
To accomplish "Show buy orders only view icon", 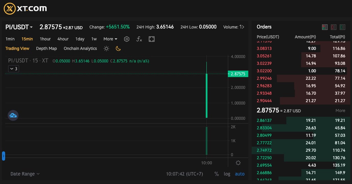I will point(342,27).
